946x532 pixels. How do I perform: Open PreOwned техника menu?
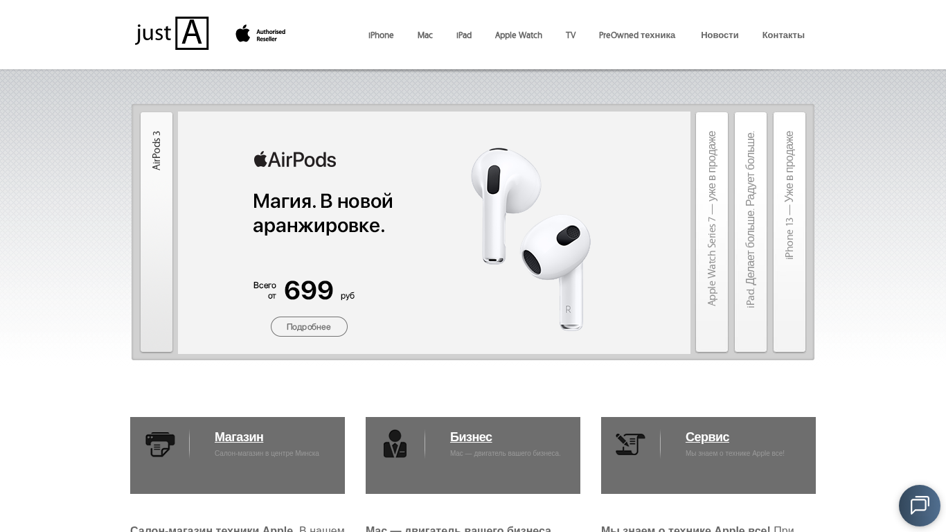[637, 35]
